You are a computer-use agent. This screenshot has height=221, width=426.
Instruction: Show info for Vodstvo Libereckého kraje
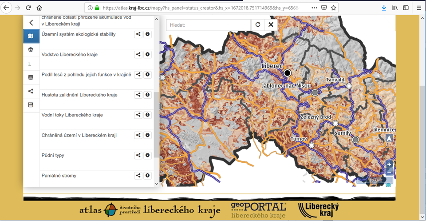click(147, 54)
